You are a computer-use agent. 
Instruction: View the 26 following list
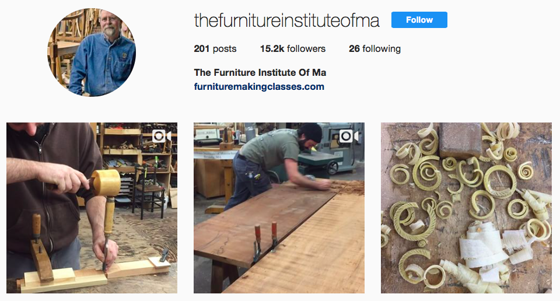pyautogui.click(x=374, y=48)
